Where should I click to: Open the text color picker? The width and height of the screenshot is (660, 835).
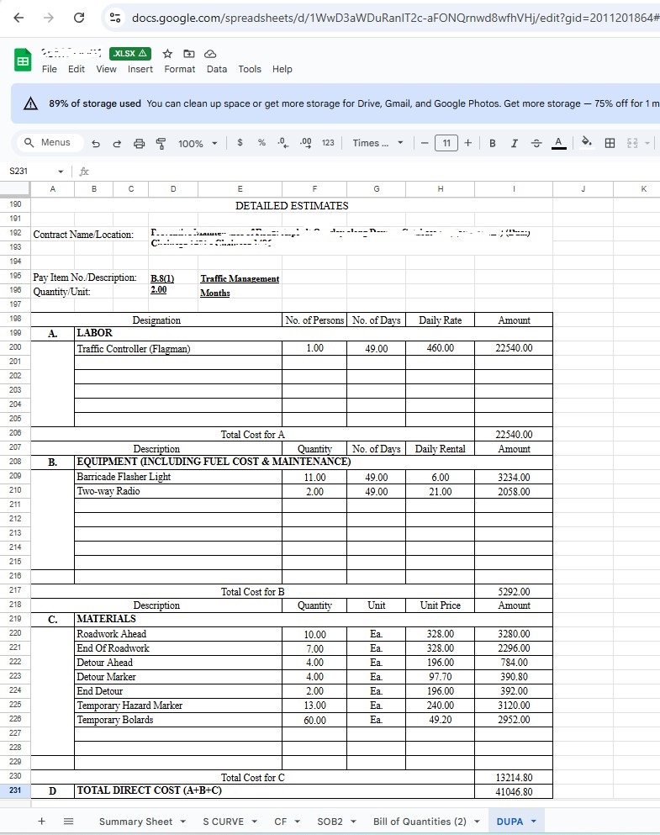point(558,143)
